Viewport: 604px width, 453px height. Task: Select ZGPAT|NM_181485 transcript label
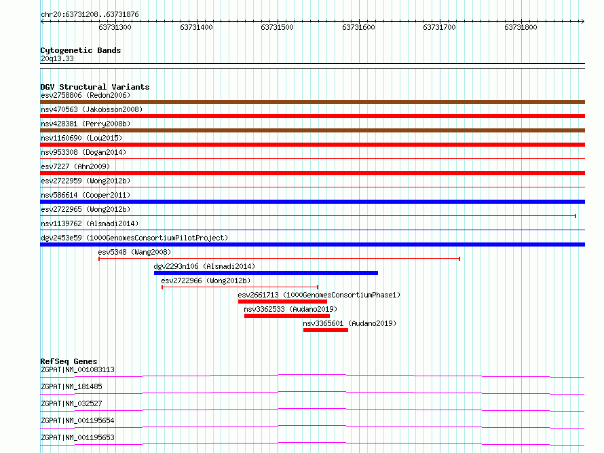pos(71,386)
